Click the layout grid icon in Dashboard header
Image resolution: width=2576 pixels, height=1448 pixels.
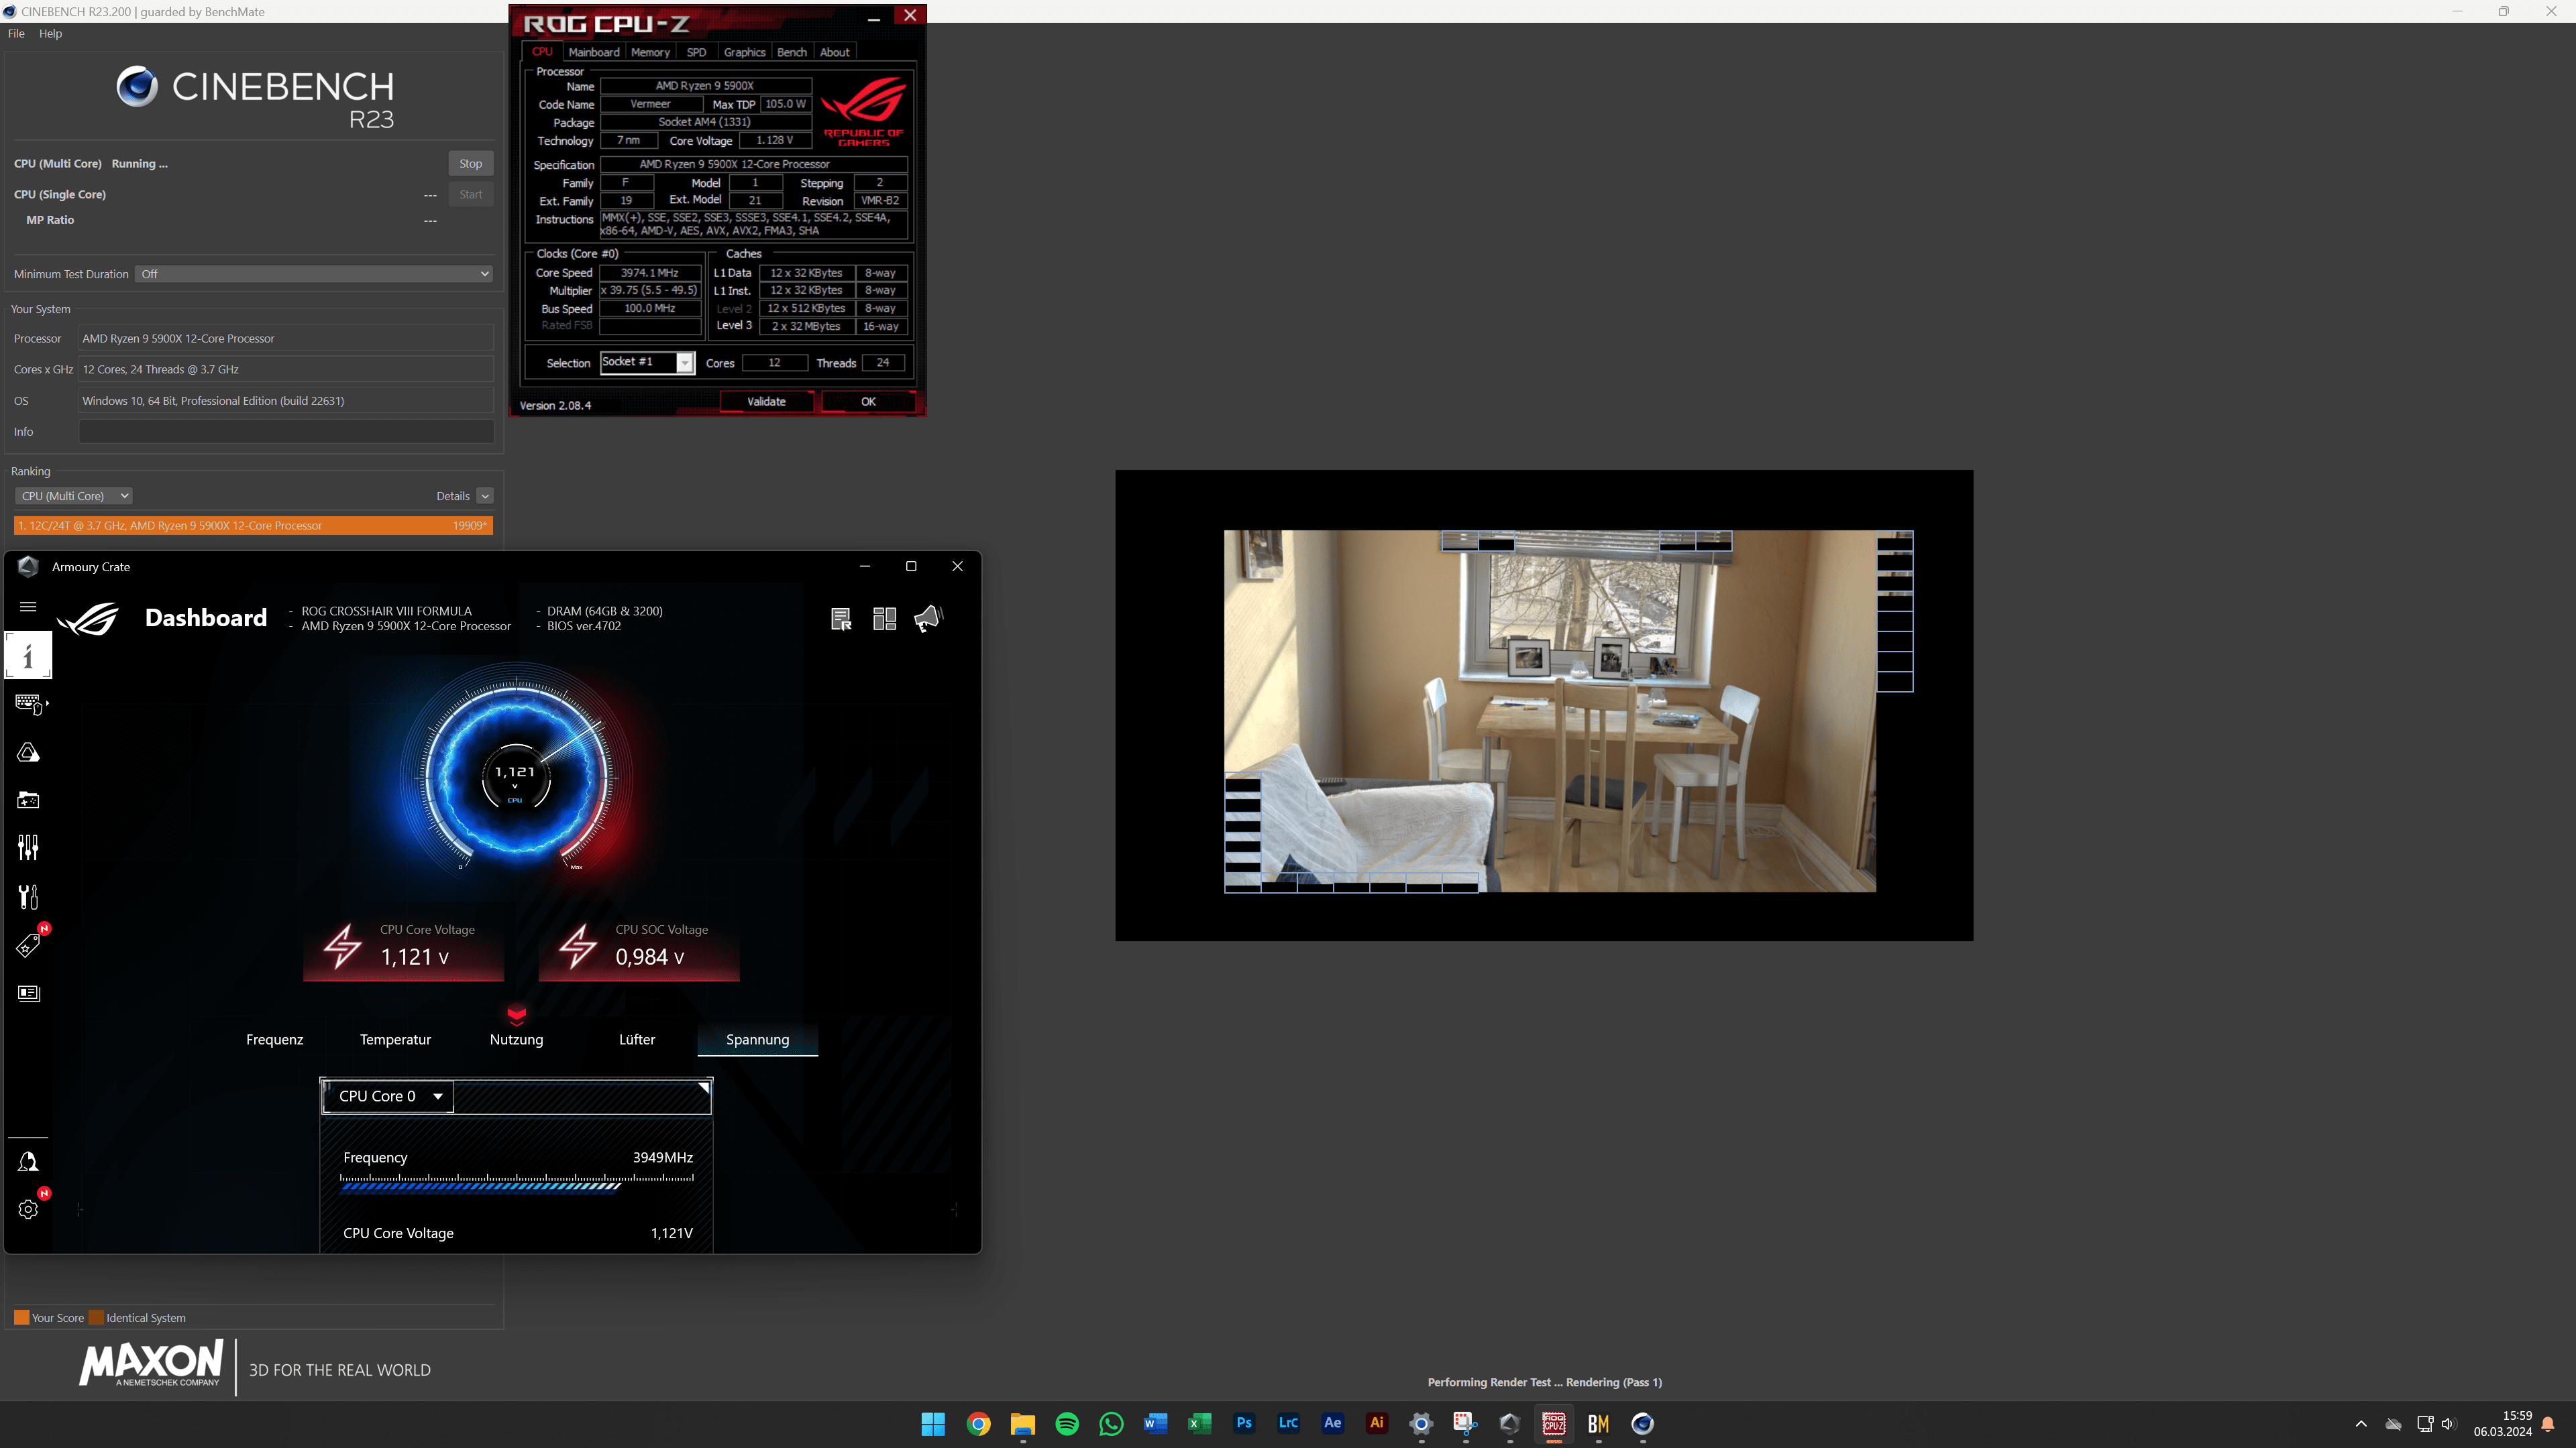pos(885,619)
